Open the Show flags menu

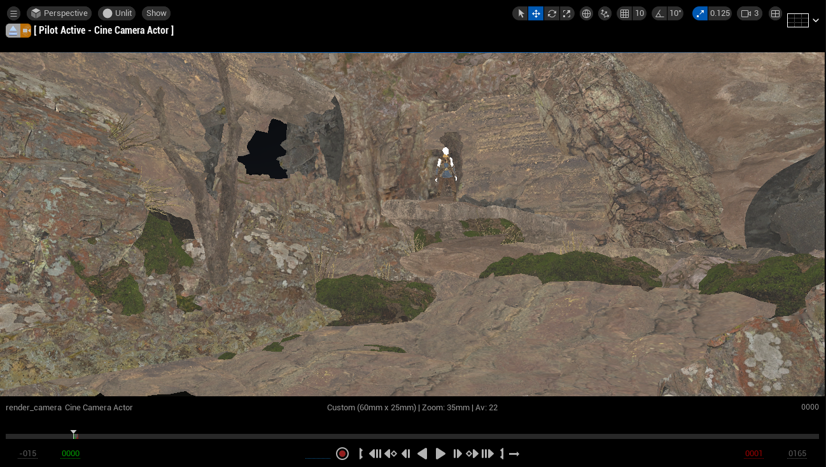pos(156,13)
